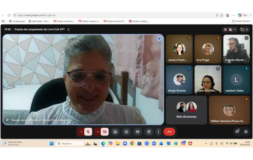Select Evandro Moreira video tile
253x160 pixels.
click(x=237, y=49)
